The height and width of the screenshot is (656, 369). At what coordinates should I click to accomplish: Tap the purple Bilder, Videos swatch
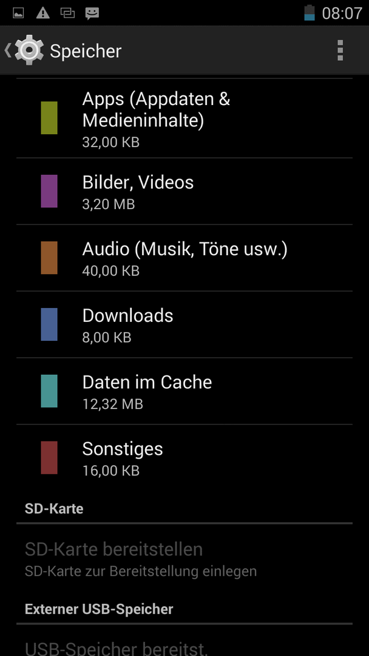pos(49,191)
